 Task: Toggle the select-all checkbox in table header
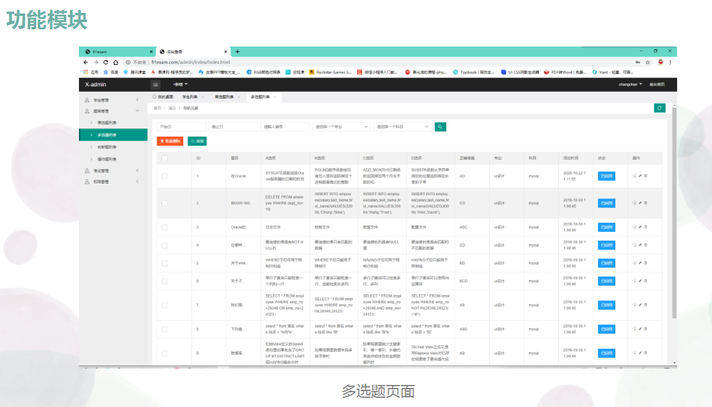pos(164,158)
